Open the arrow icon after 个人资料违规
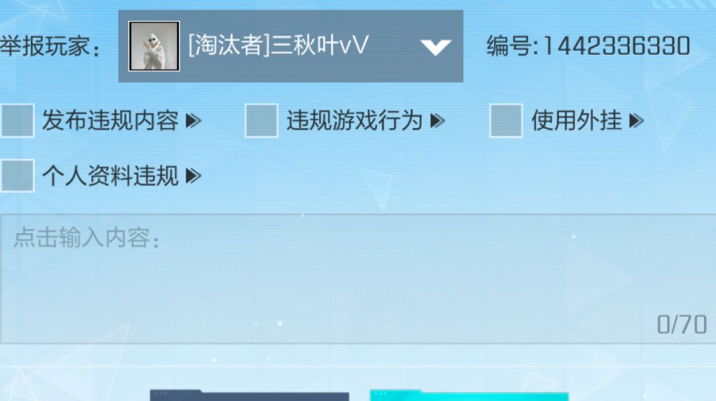 coord(194,176)
